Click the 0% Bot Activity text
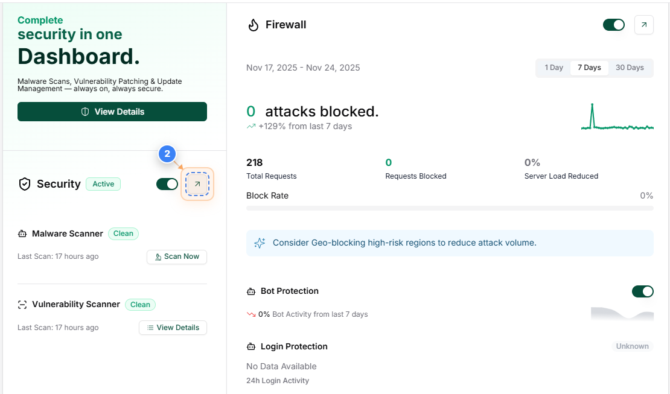This screenshot has height=394, width=670. 313,314
